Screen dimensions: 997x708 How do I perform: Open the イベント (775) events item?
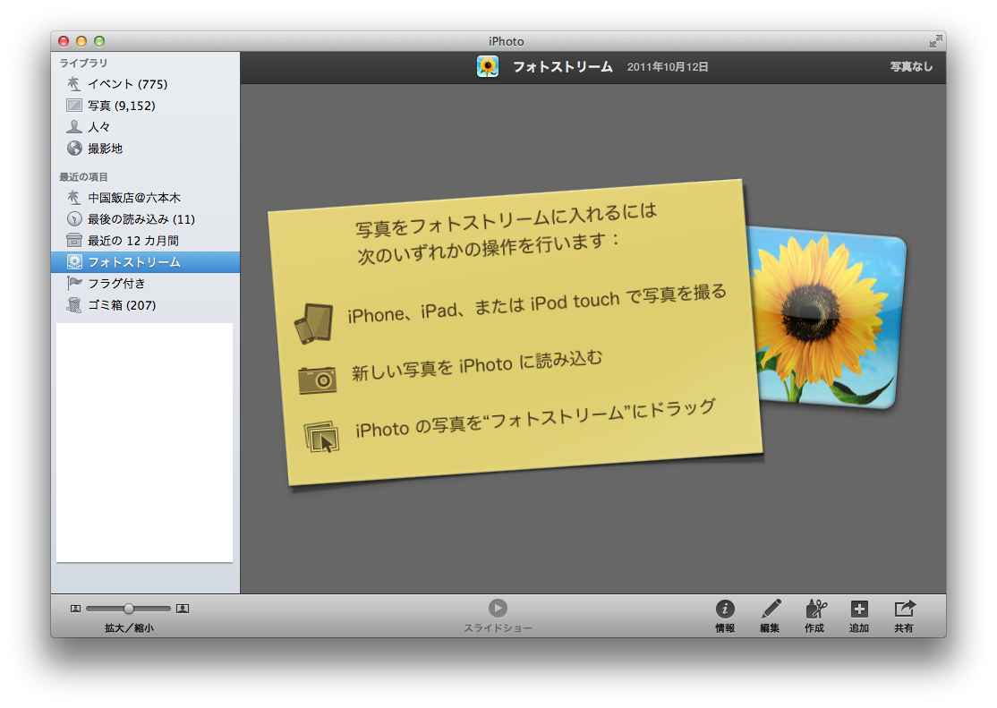[x=145, y=84]
